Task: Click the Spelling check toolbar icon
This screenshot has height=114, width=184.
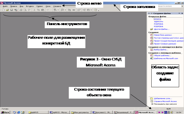Action: 29,10
